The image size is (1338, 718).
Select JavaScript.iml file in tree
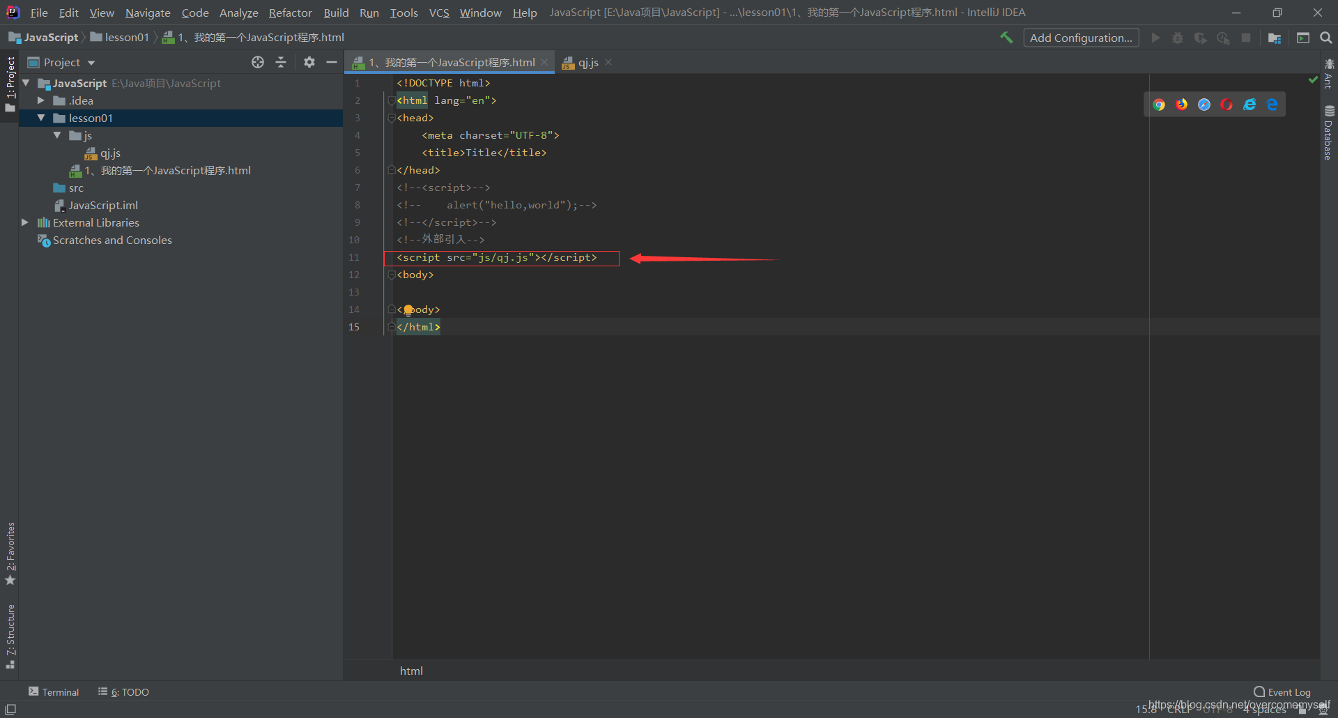(x=96, y=205)
